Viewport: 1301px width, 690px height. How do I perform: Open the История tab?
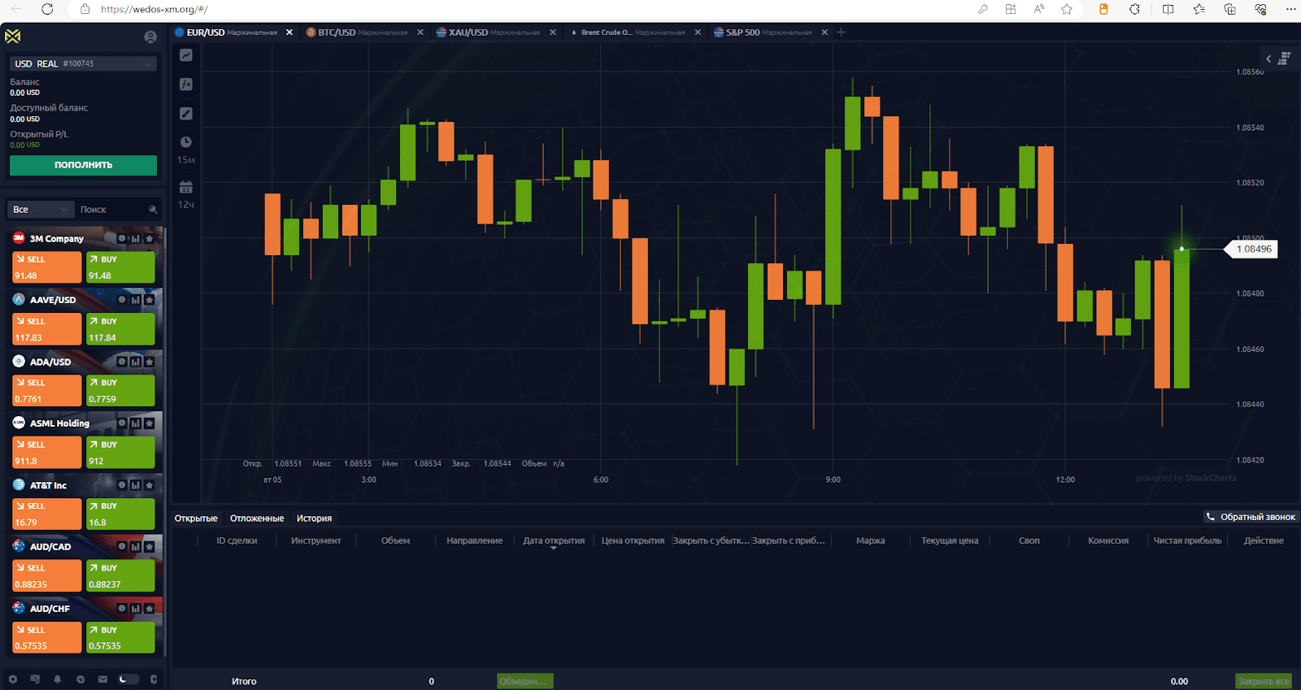click(x=314, y=519)
